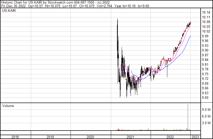Select the 2021 year marker
This screenshot has height=139, width=213.
(x=130, y=137)
